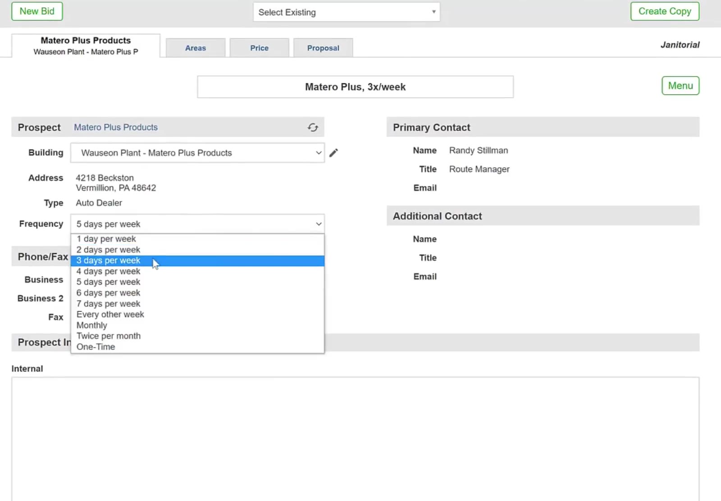Click the Route Manager title text
Viewport: 721px width, 501px height.
479,169
